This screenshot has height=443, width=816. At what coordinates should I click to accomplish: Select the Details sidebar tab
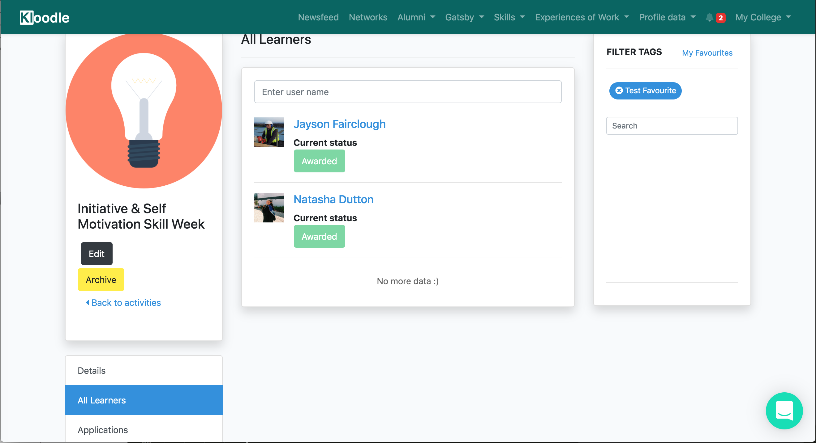tap(144, 370)
